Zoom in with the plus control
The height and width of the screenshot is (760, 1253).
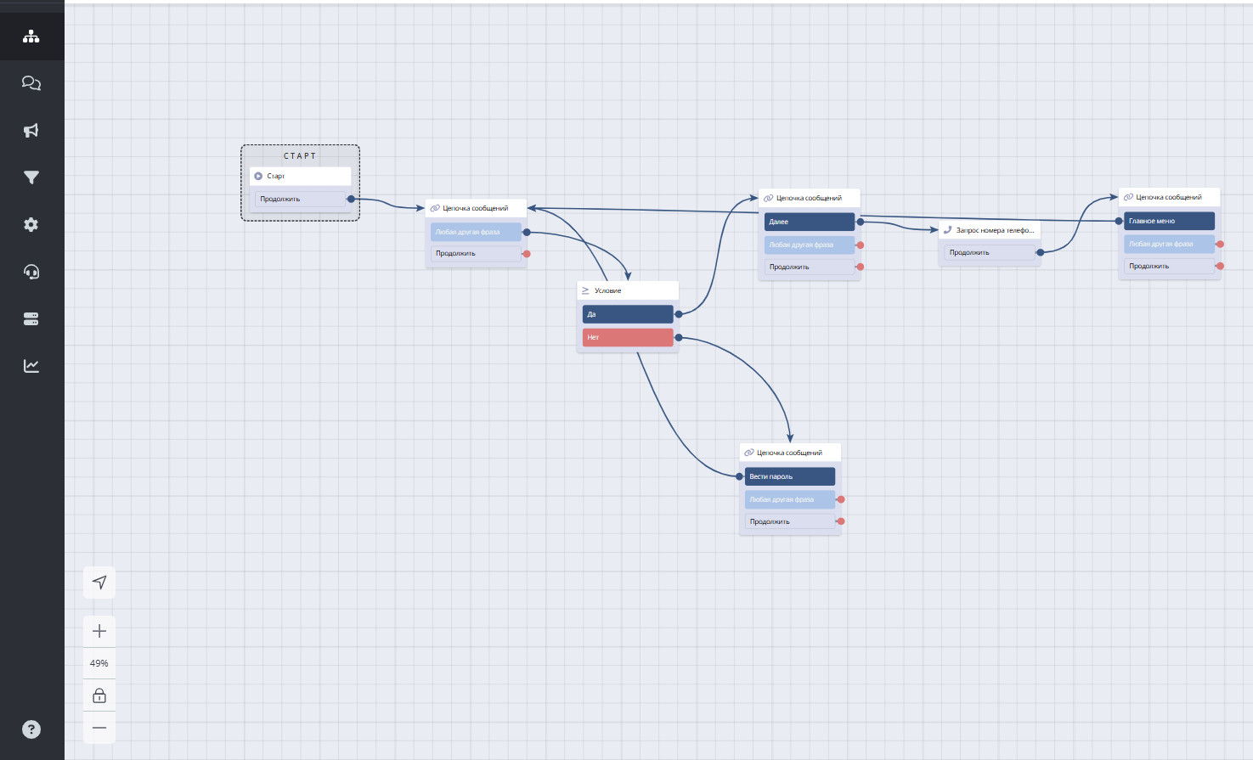coord(99,631)
